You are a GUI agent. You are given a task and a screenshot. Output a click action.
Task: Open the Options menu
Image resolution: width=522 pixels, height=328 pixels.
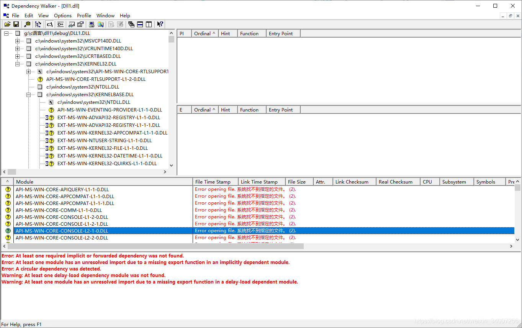tap(63, 15)
